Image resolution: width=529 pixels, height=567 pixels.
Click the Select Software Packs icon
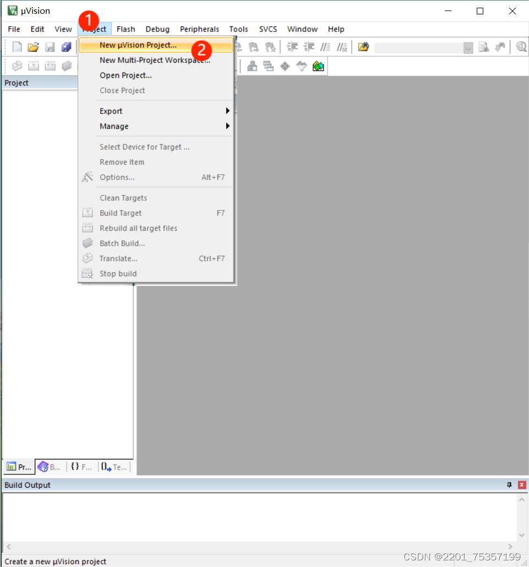coord(301,66)
